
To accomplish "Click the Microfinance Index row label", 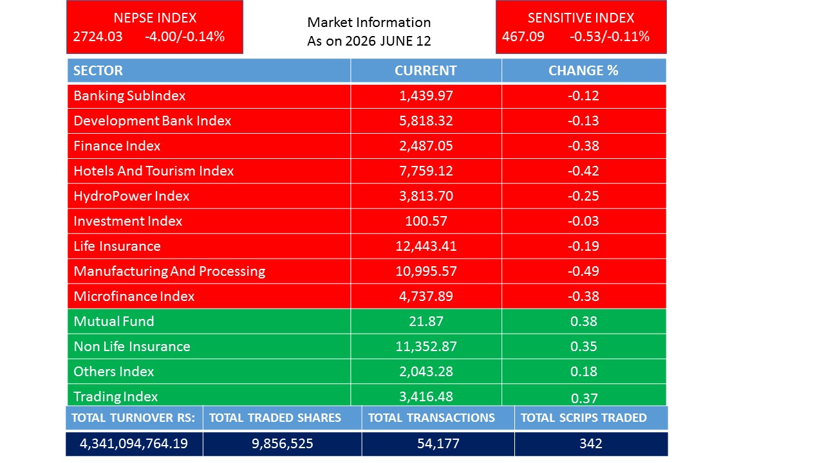I will click(x=134, y=296).
